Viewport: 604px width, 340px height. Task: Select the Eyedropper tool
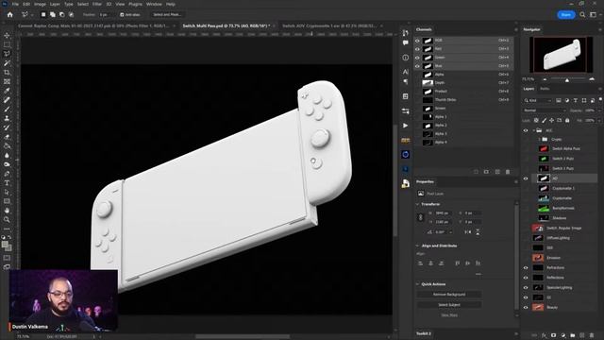pyautogui.click(x=7, y=91)
